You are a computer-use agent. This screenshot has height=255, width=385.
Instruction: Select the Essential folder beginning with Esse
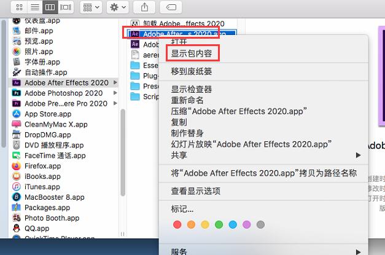[145, 65]
